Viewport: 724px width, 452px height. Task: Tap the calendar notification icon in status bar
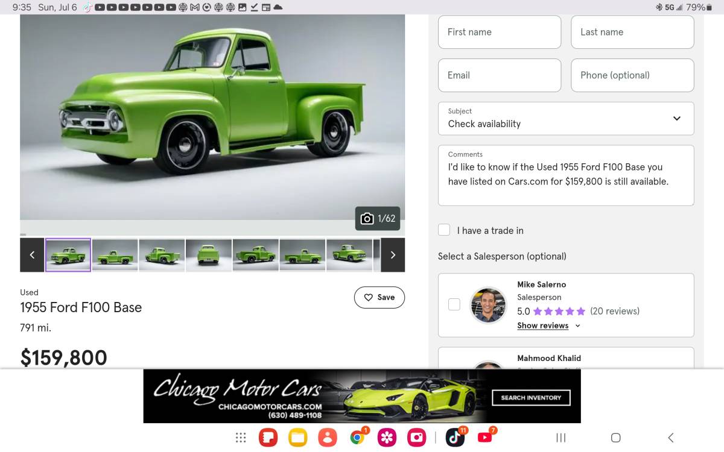pyautogui.click(x=266, y=7)
